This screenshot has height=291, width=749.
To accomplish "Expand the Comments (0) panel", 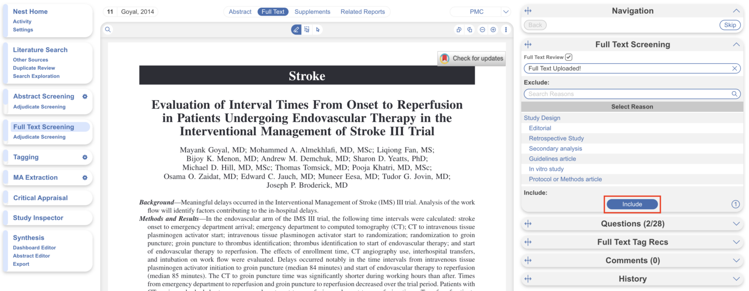I will (736, 261).
